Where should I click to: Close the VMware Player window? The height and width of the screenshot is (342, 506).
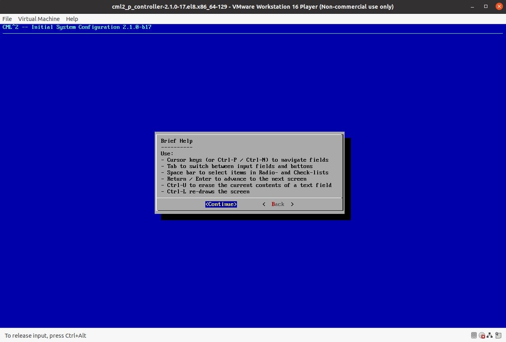click(499, 6)
